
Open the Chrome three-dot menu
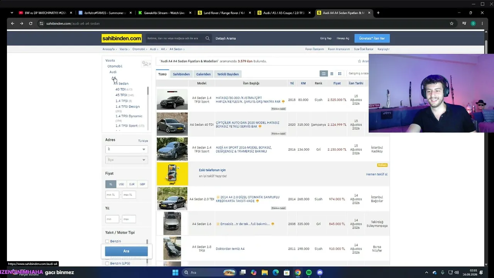pyautogui.click(x=482, y=24)
